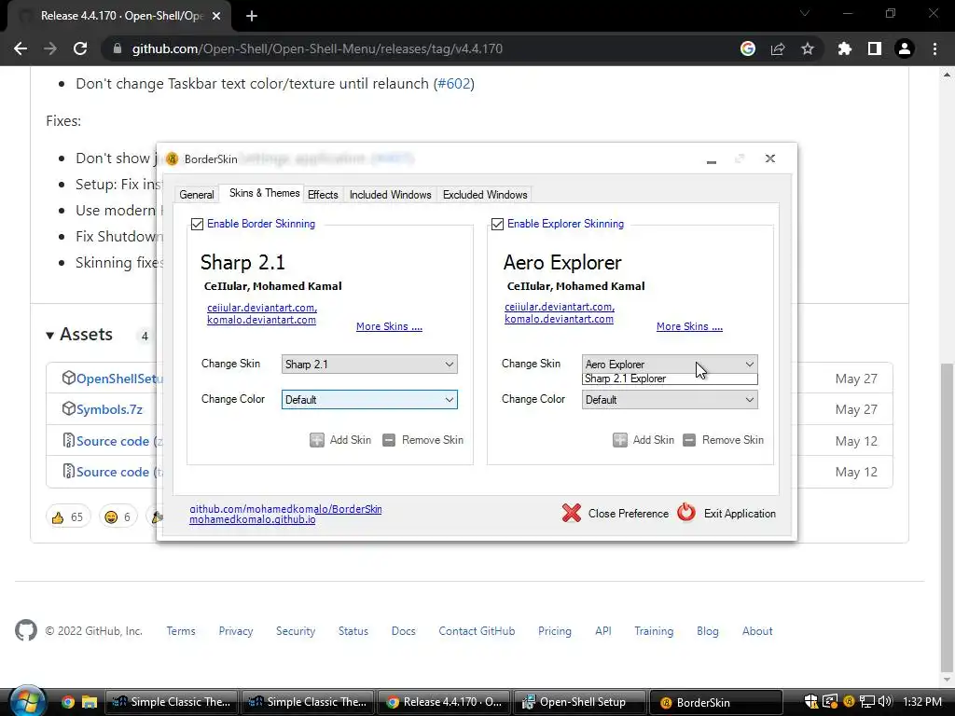Open the Chrome three-dot menu

pyautogui.click(x=934, y=48)
